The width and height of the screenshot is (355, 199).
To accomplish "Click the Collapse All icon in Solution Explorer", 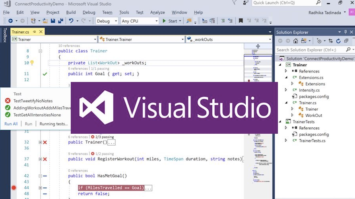I will [346, 41].
